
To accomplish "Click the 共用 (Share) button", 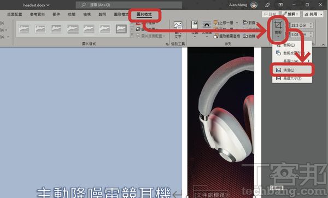I will tap(313, 14).
